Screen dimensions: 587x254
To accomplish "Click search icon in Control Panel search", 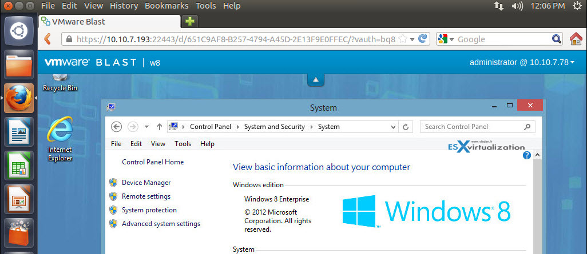I will (527, 127).
